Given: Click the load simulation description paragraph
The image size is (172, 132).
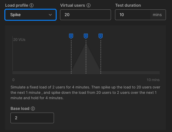Looking at the screenshot, I should [85, 92].
